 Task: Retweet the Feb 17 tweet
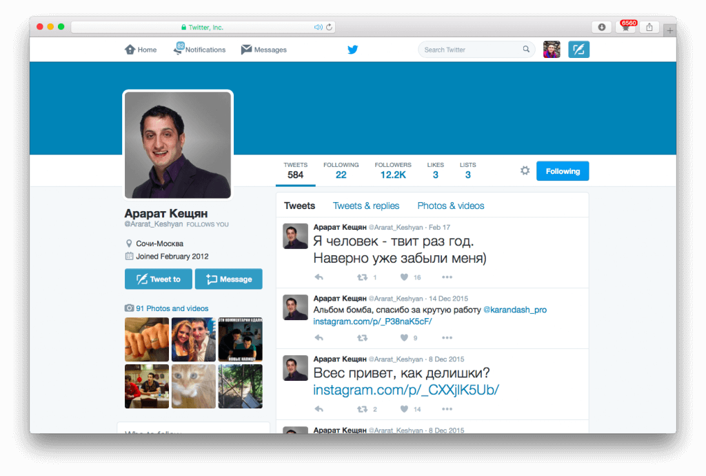point(363,277)
